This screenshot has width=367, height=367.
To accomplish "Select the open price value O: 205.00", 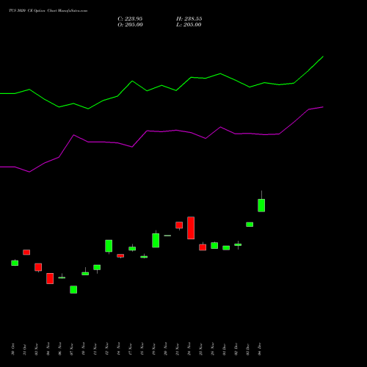I will (x=130, y=25).
